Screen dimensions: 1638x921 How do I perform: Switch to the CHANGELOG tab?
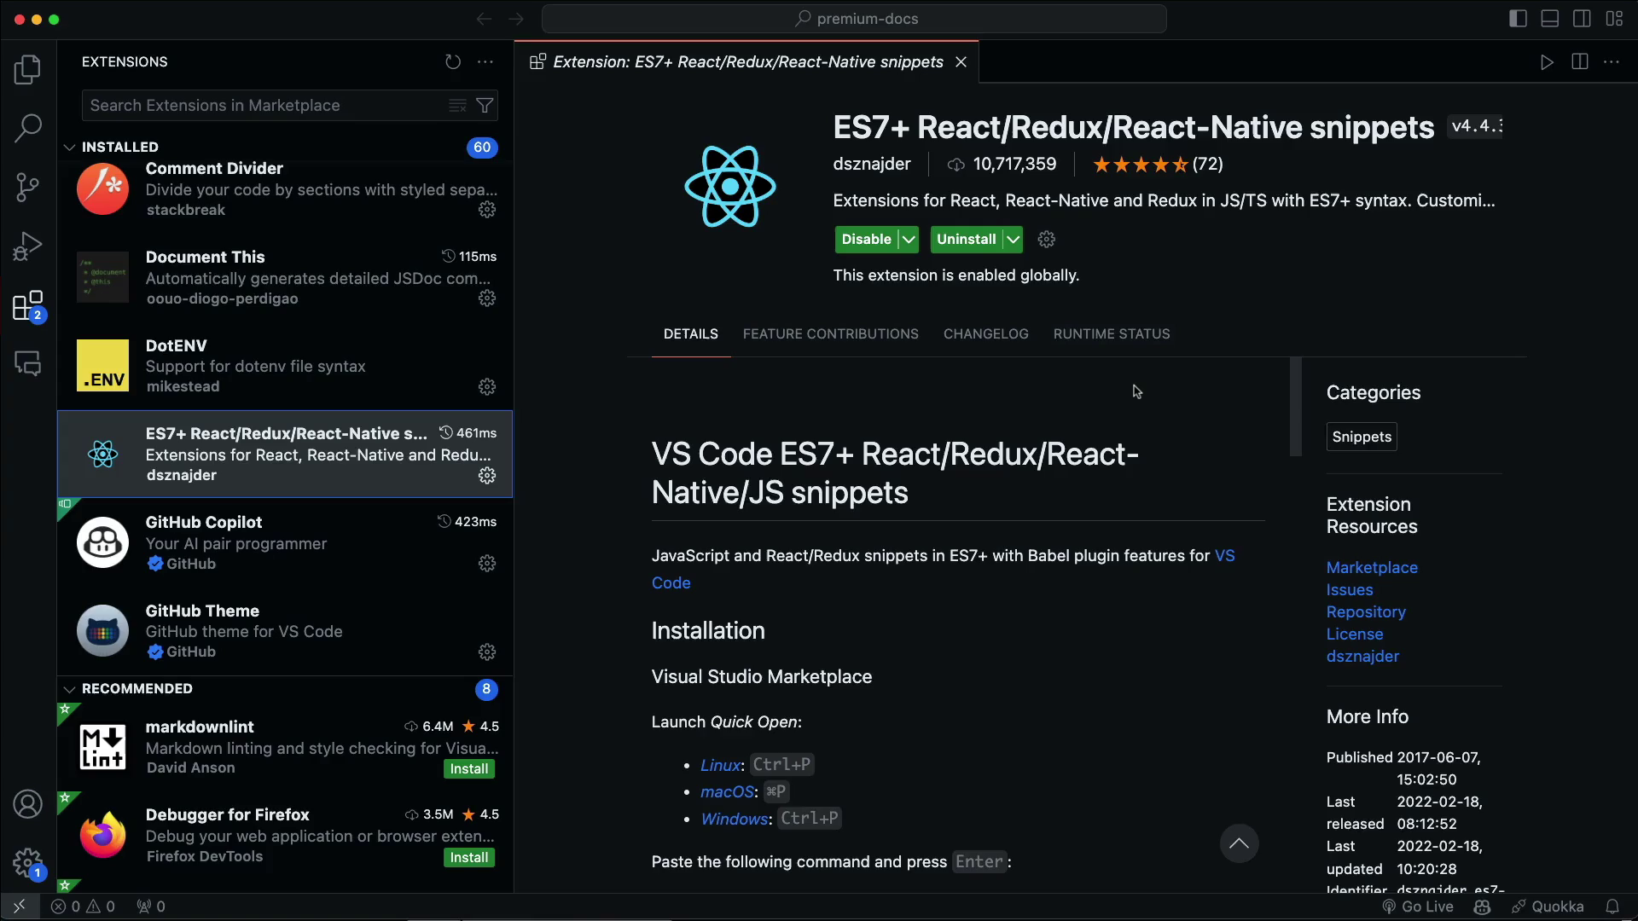[985, 334]
